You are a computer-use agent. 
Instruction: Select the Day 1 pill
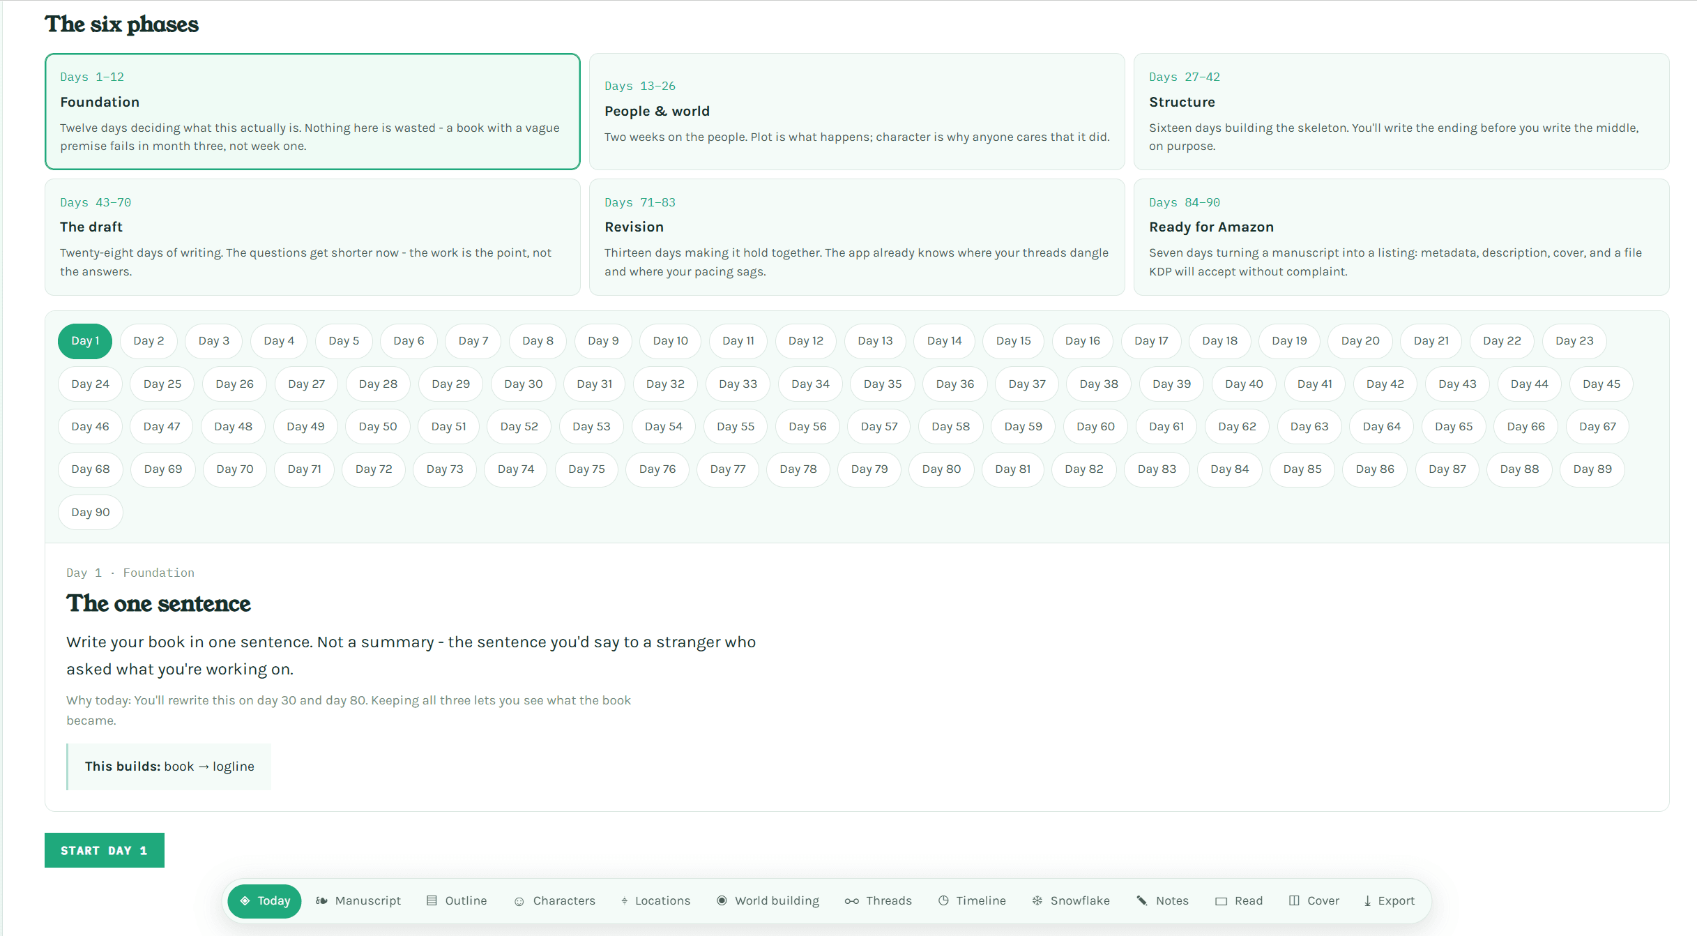point(85,341)
